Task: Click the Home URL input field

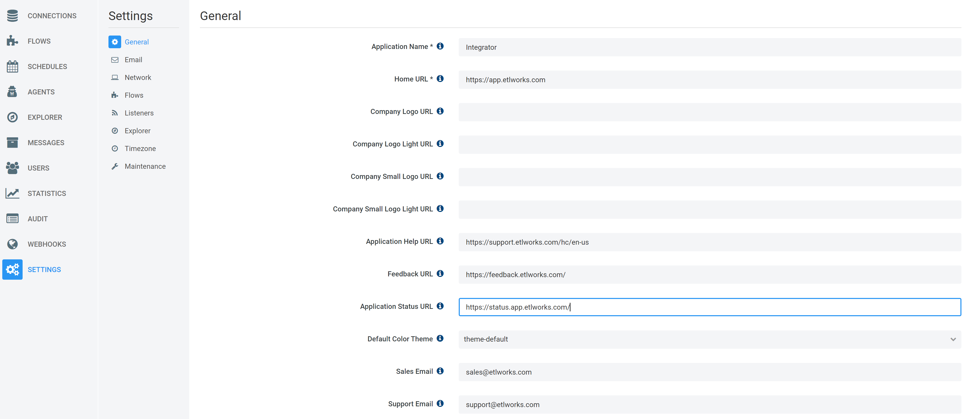Action: point(709,80)
